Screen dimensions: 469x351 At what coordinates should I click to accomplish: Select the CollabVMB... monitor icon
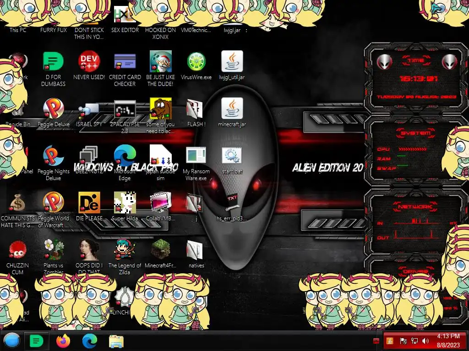pos(161,202)
